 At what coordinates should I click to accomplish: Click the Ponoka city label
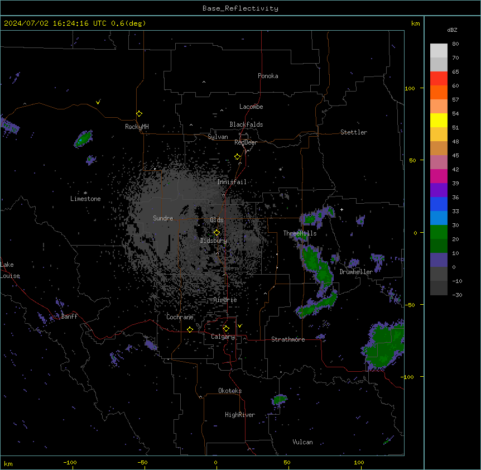tap(268, 76)
